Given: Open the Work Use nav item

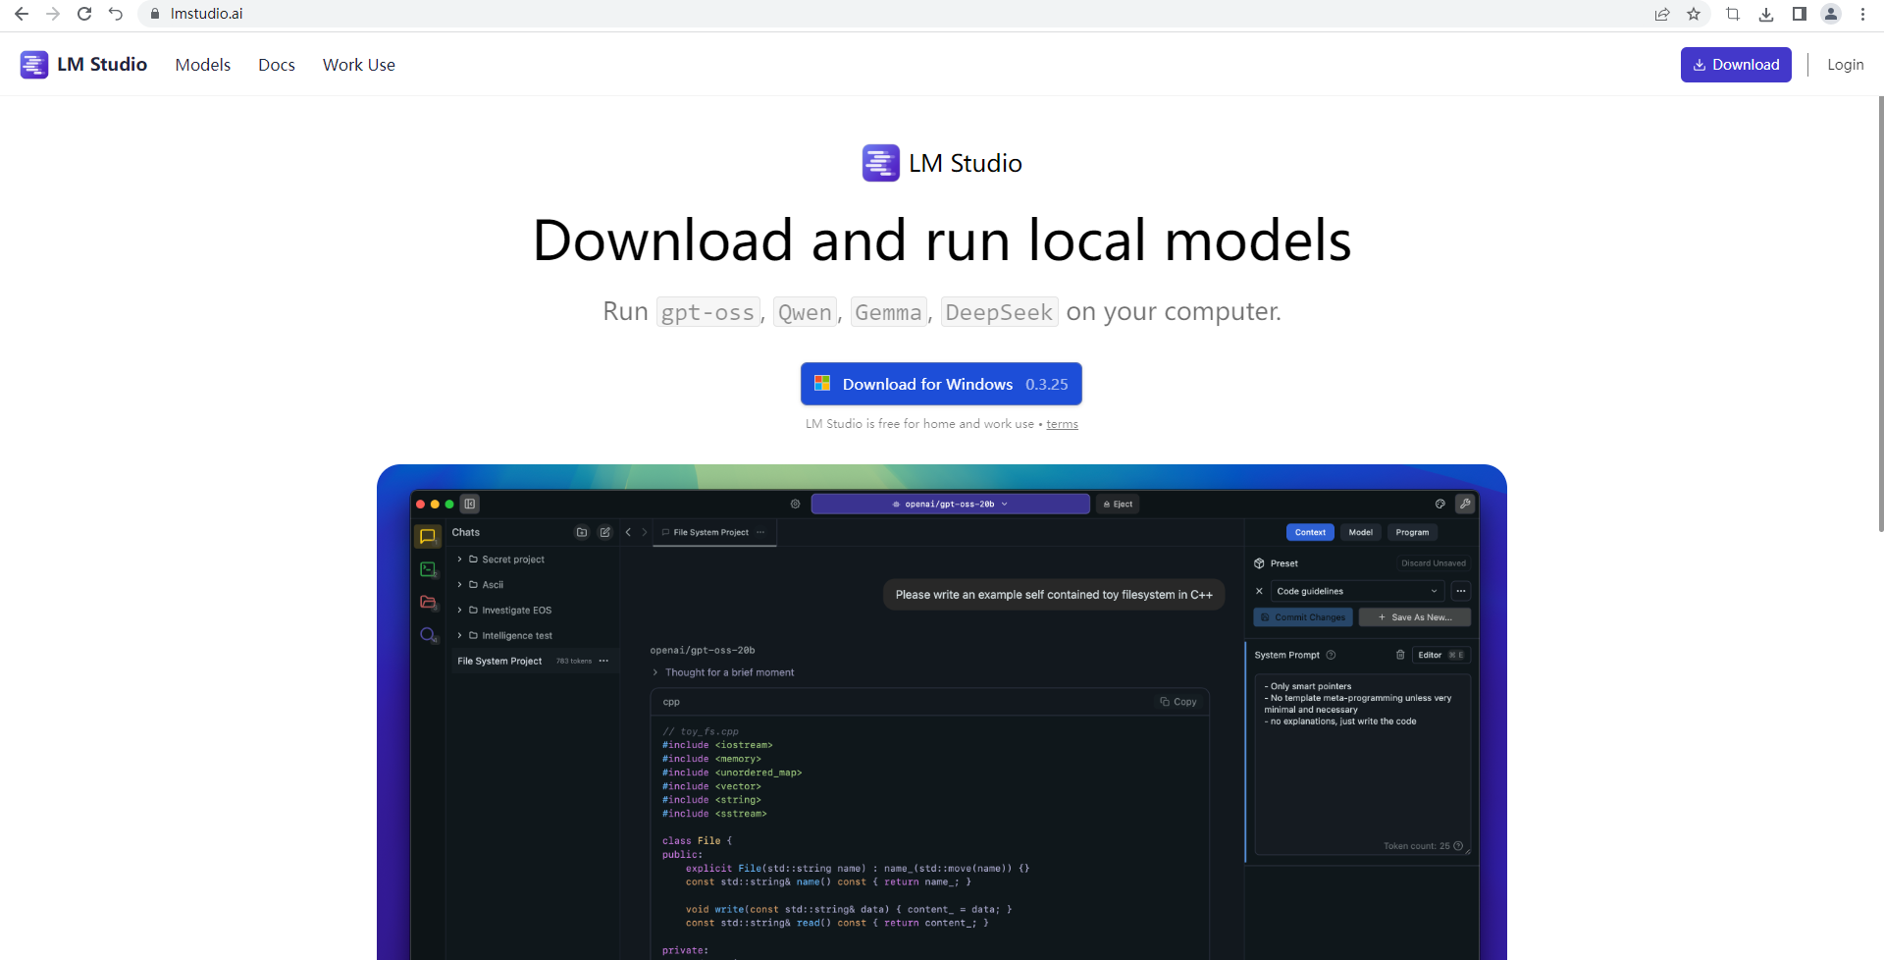Looking at the screenshot, I should pos(359,65).
